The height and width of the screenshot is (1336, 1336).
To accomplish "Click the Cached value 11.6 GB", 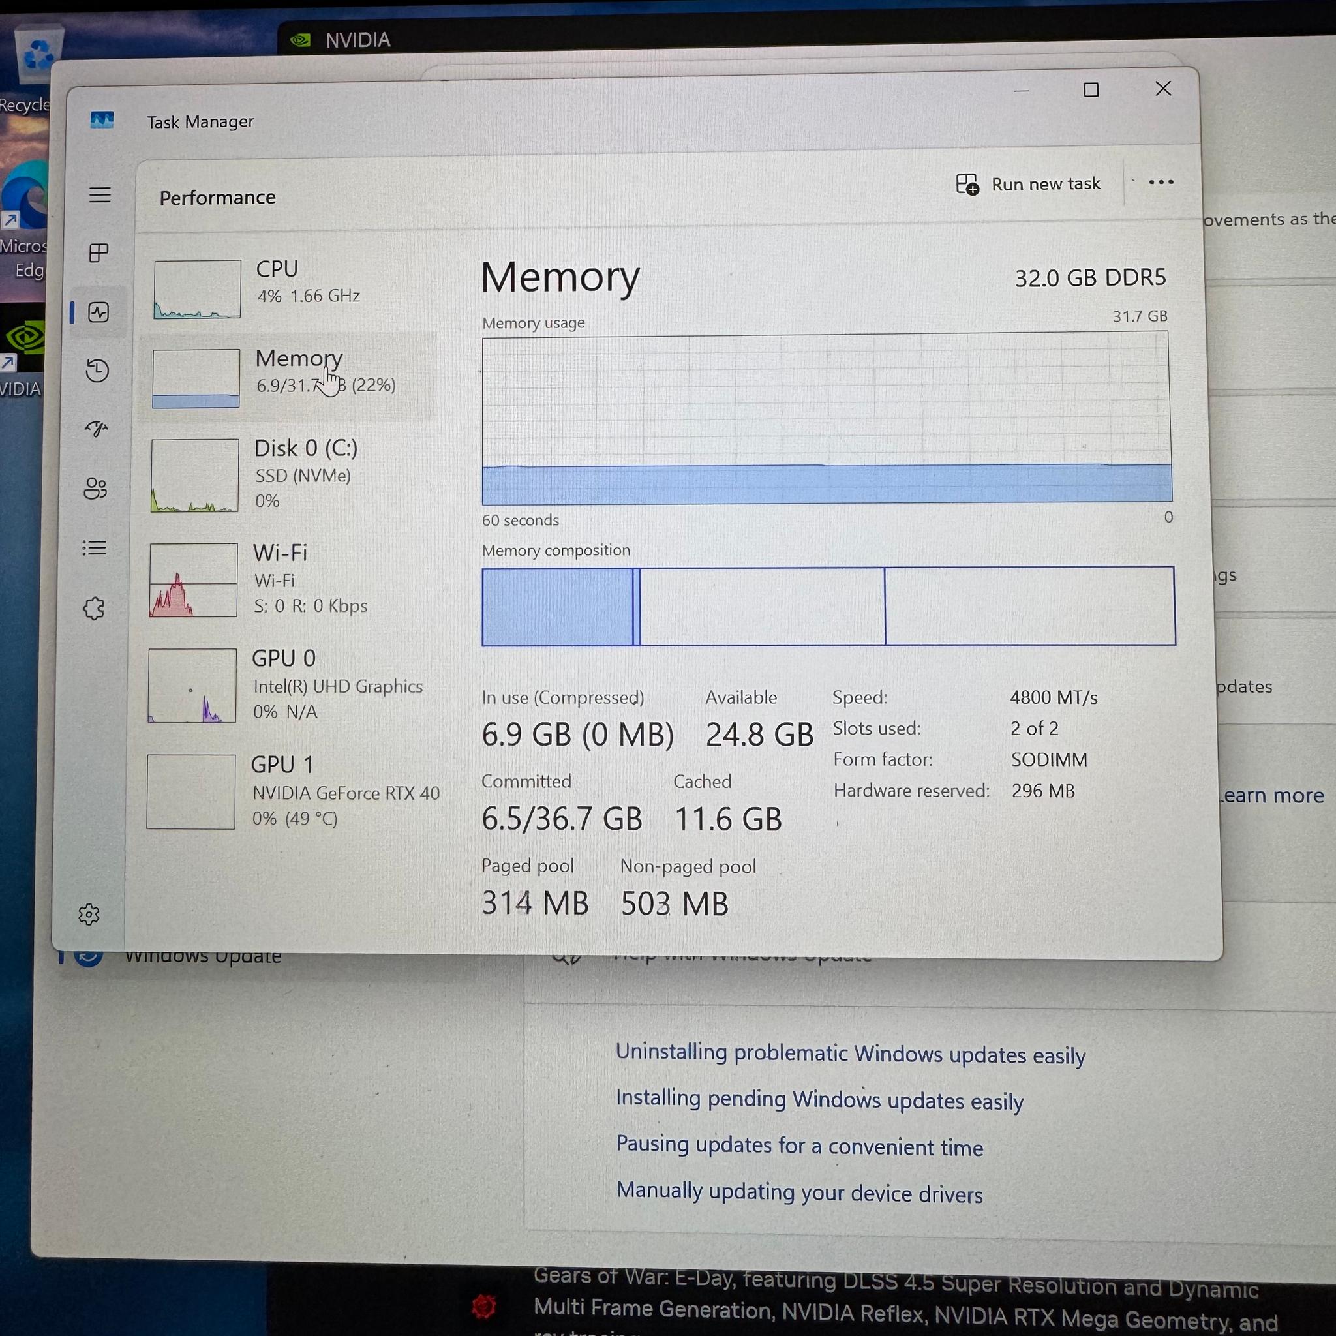I will click(x=728, y=819).
